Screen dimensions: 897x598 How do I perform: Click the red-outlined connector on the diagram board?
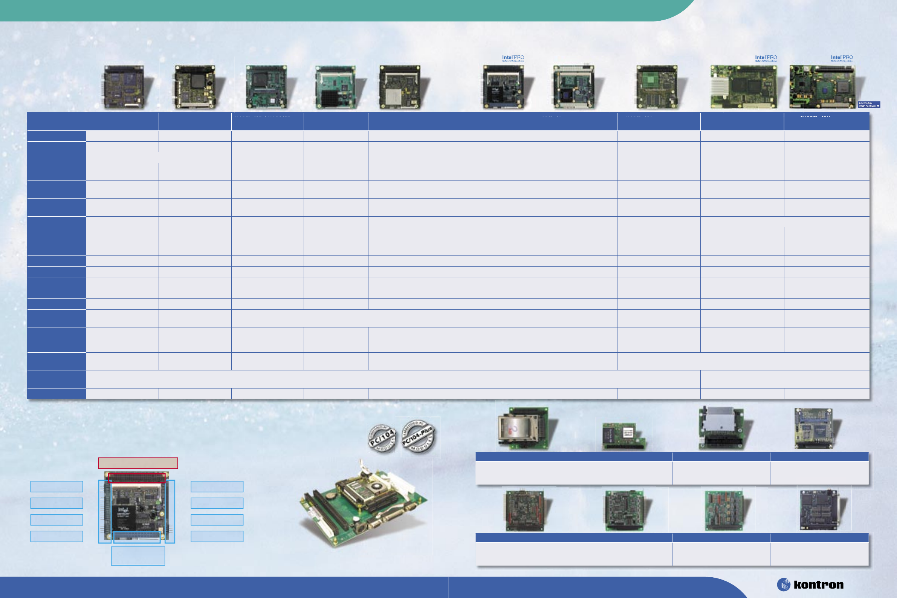(x=136, y=478)
